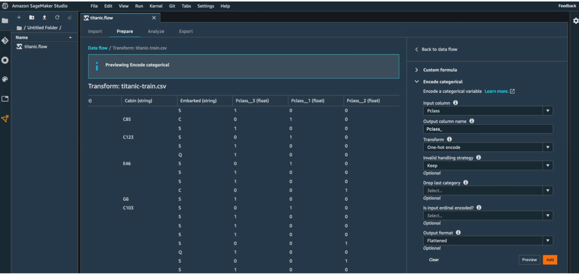Open the View menu
Image resolution: width=579 pixels, height=275 pixels.
(124, 6)
